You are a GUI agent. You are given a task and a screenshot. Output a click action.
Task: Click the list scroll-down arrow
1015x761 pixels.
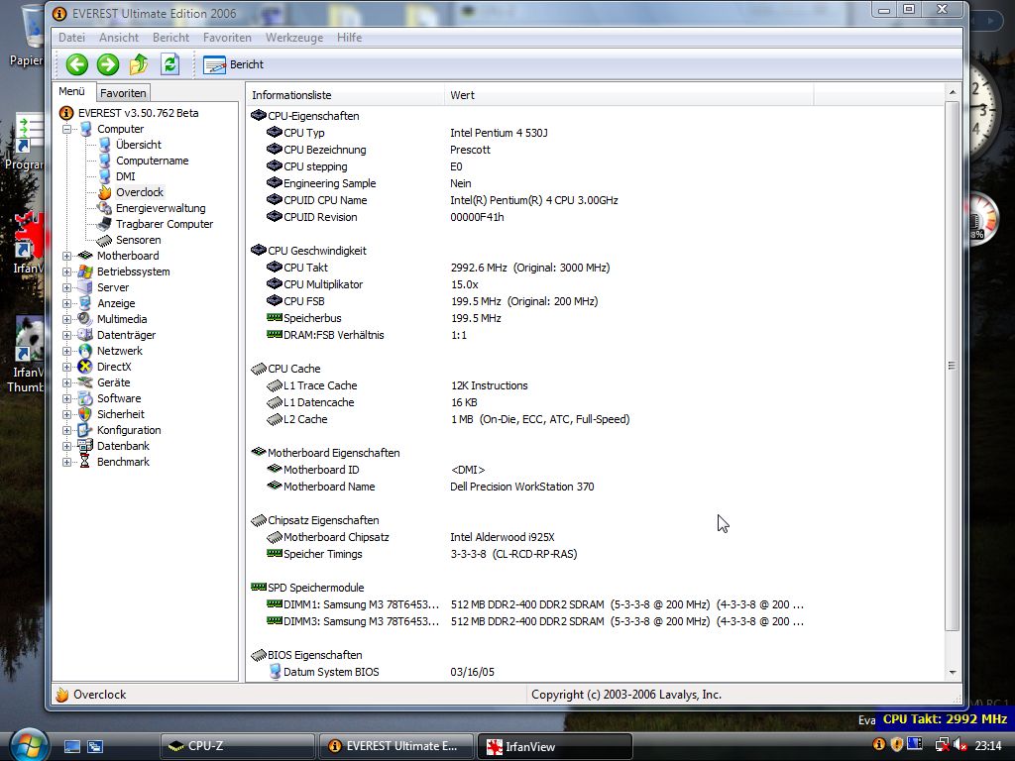(x=952, y=673)
